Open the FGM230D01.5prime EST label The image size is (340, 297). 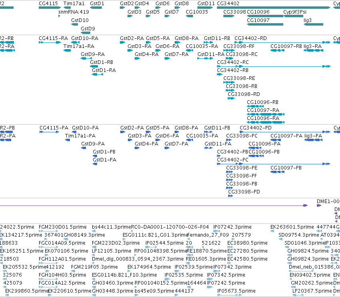pos(63,227)
